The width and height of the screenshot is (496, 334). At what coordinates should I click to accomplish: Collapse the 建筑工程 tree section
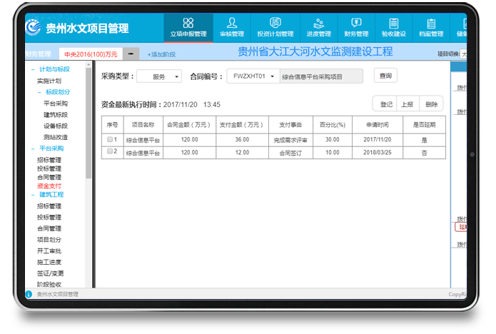[x=32, y=194]
